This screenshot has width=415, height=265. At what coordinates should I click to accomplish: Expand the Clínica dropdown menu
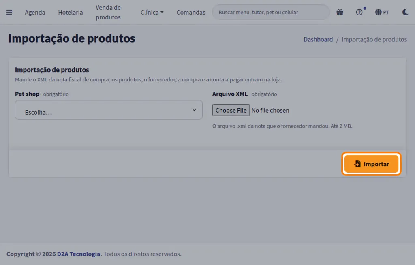pos(152,13)
